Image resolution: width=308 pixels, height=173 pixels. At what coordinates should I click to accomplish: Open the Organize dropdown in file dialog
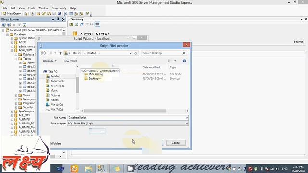50,61
